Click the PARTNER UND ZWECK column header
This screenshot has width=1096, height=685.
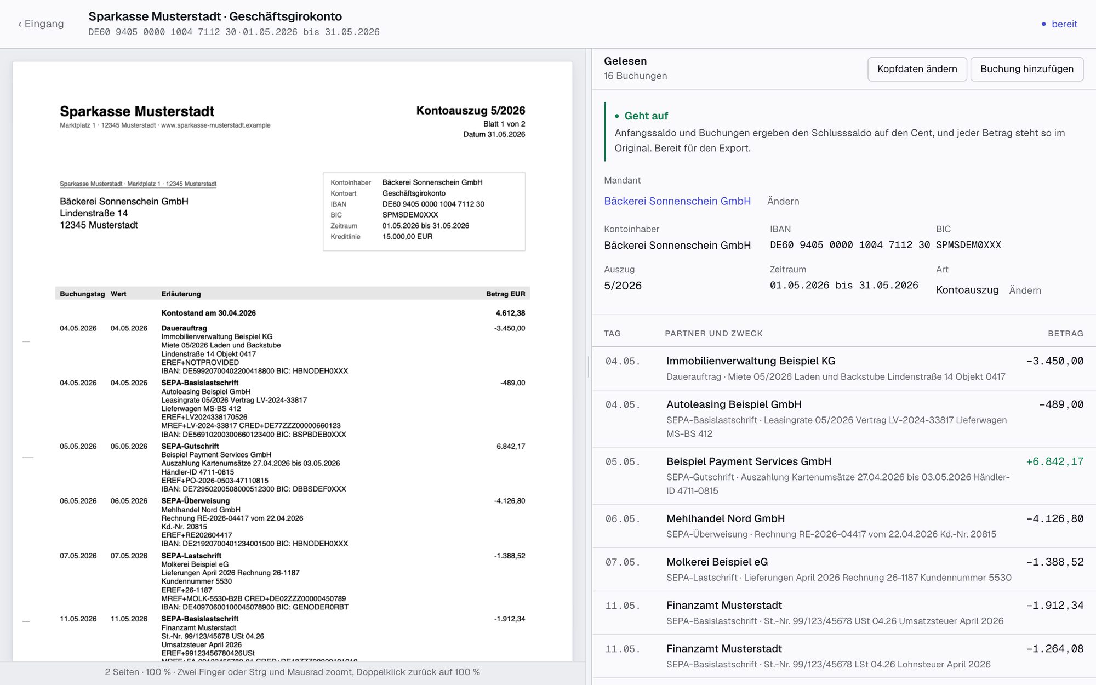(713, 334)
